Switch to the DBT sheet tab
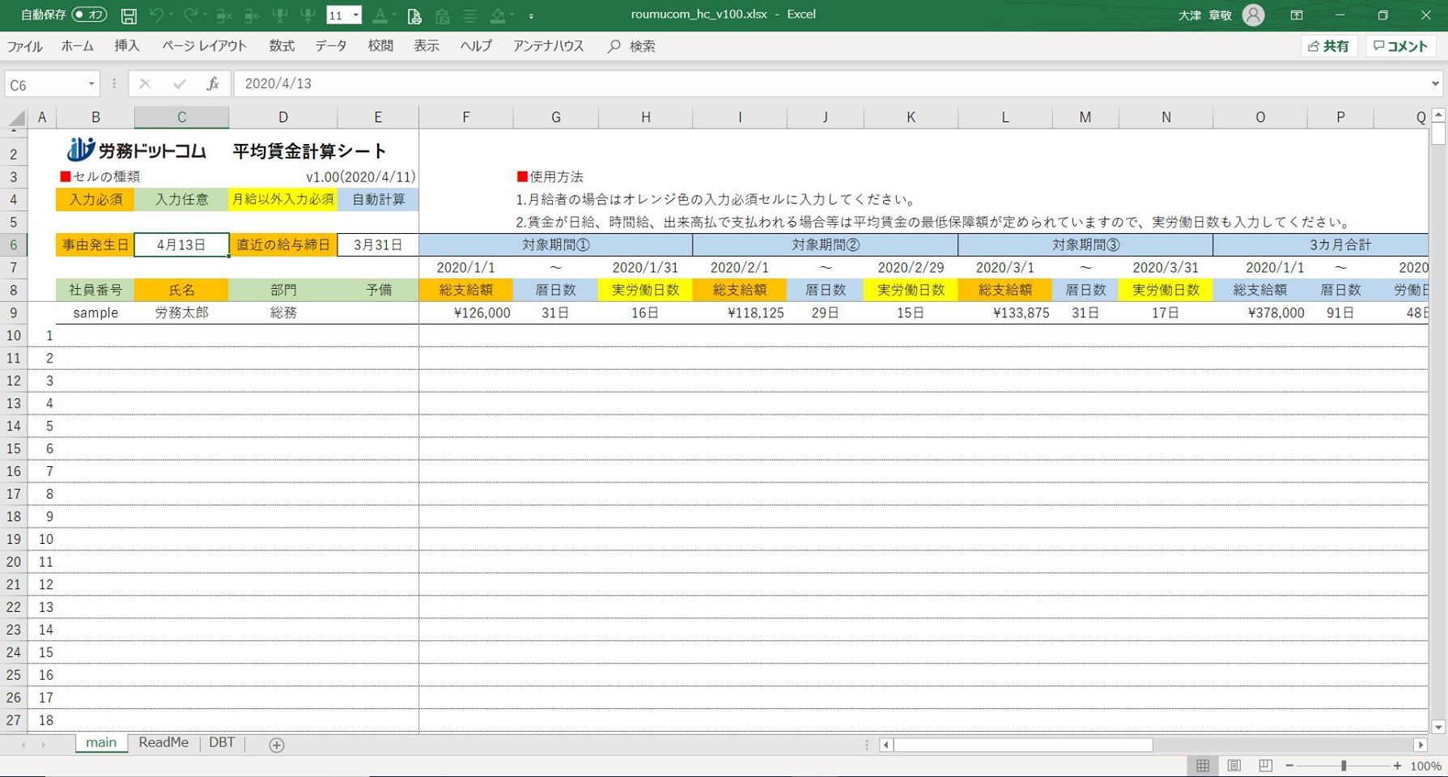The image size is (1448, 777). click(222, 742)
